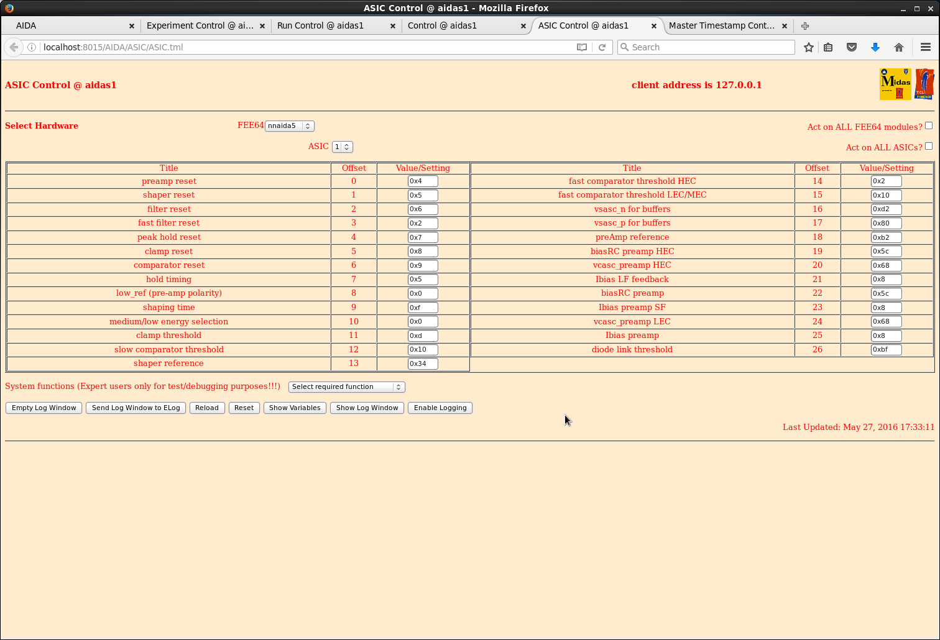Viewport: 940px width, 640px height.
Task: Click the Show Log Window button
Action: (367, 408)
